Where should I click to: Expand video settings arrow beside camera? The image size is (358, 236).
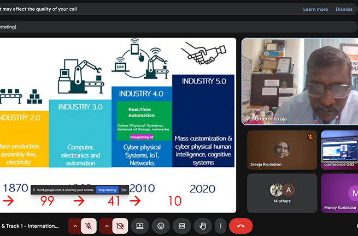(x=106, y=226)
